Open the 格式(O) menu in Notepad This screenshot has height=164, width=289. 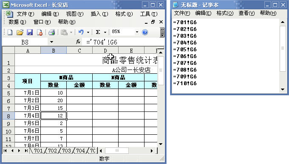[225, 13]
